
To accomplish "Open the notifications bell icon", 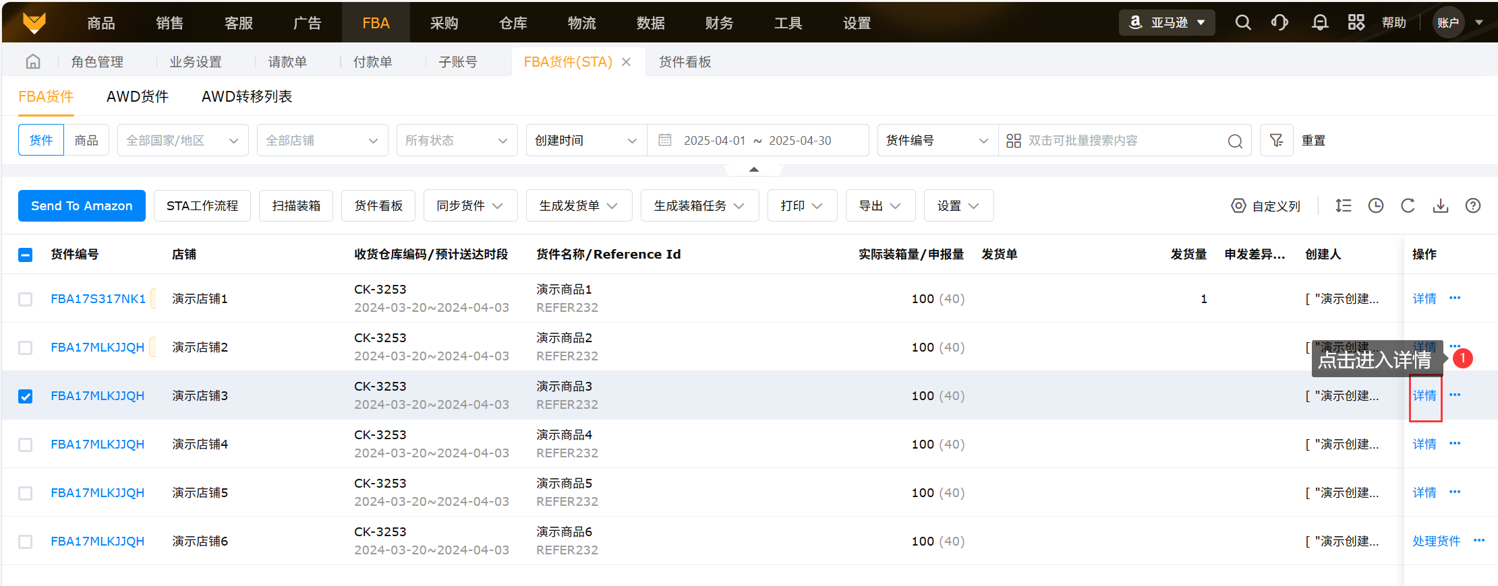I will pos(1319,23).
